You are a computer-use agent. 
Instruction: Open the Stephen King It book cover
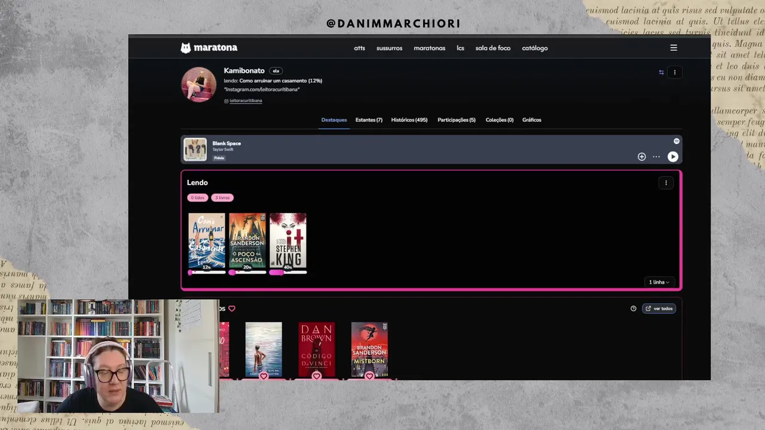288,240
